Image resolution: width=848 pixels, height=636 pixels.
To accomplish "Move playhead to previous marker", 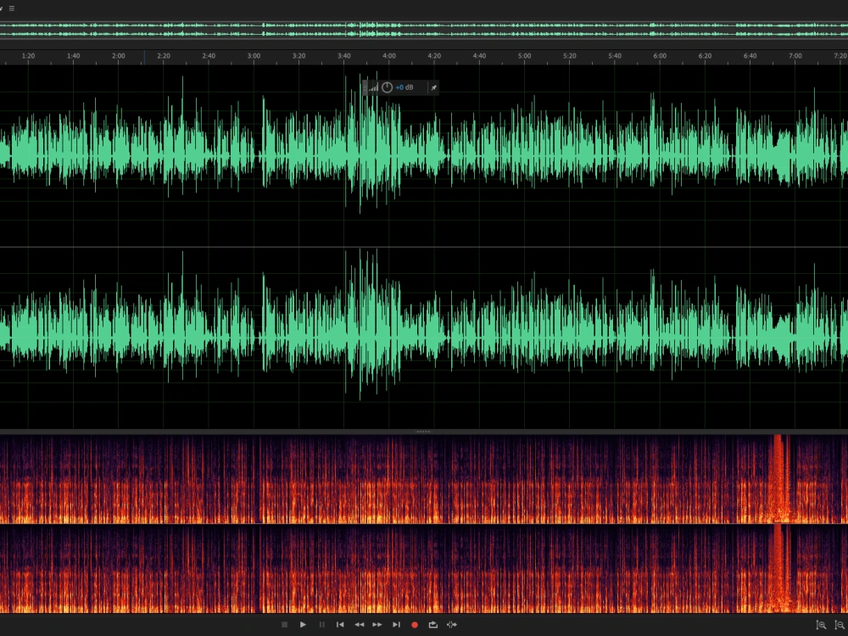I will [340, 625].
